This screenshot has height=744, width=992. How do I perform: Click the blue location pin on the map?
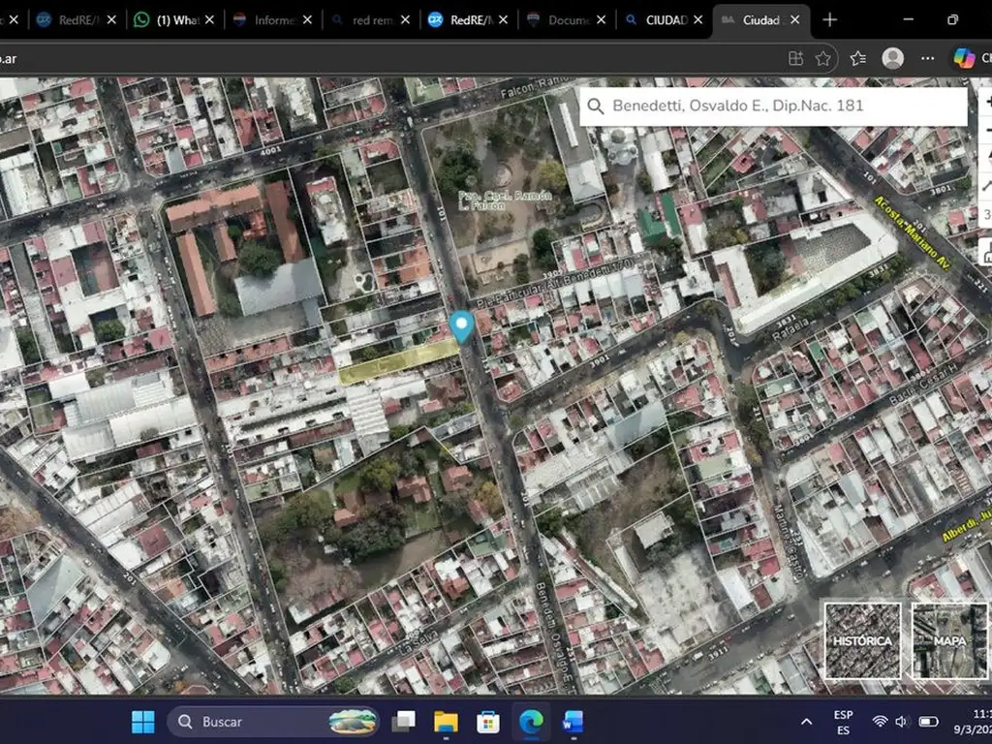[462, 325]
